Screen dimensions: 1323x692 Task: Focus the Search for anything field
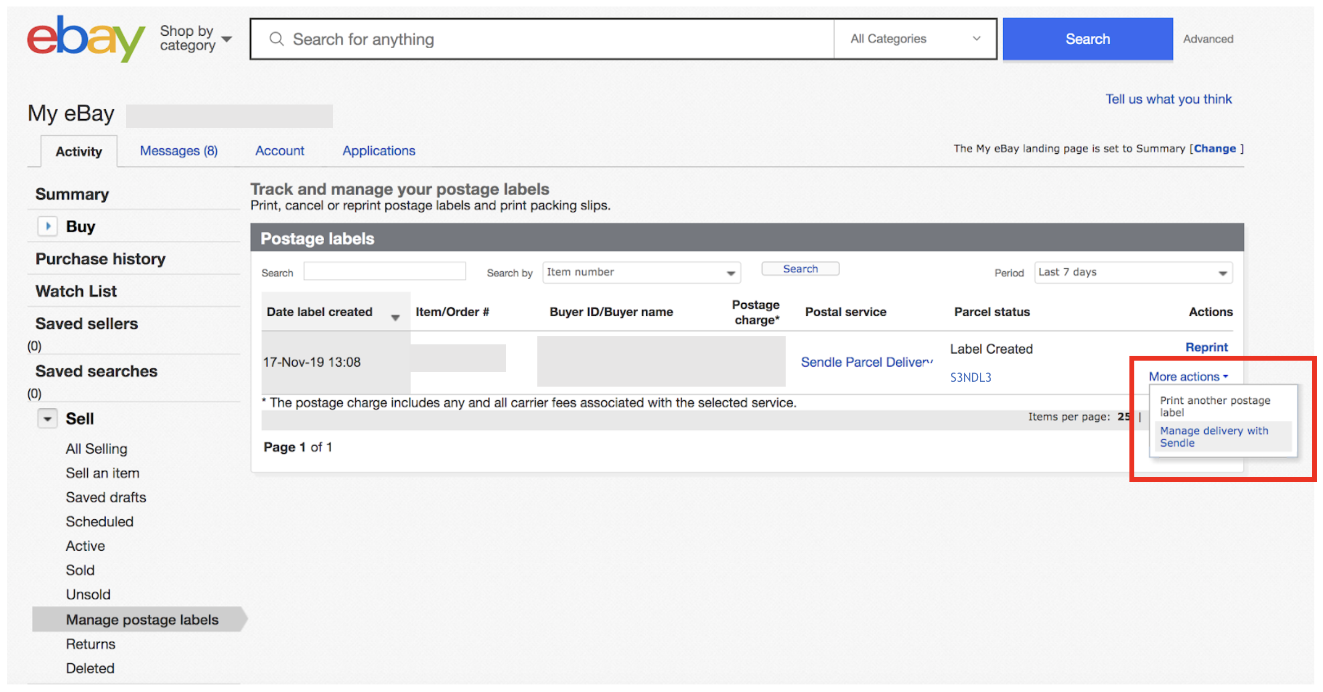[x=542, y=39]
